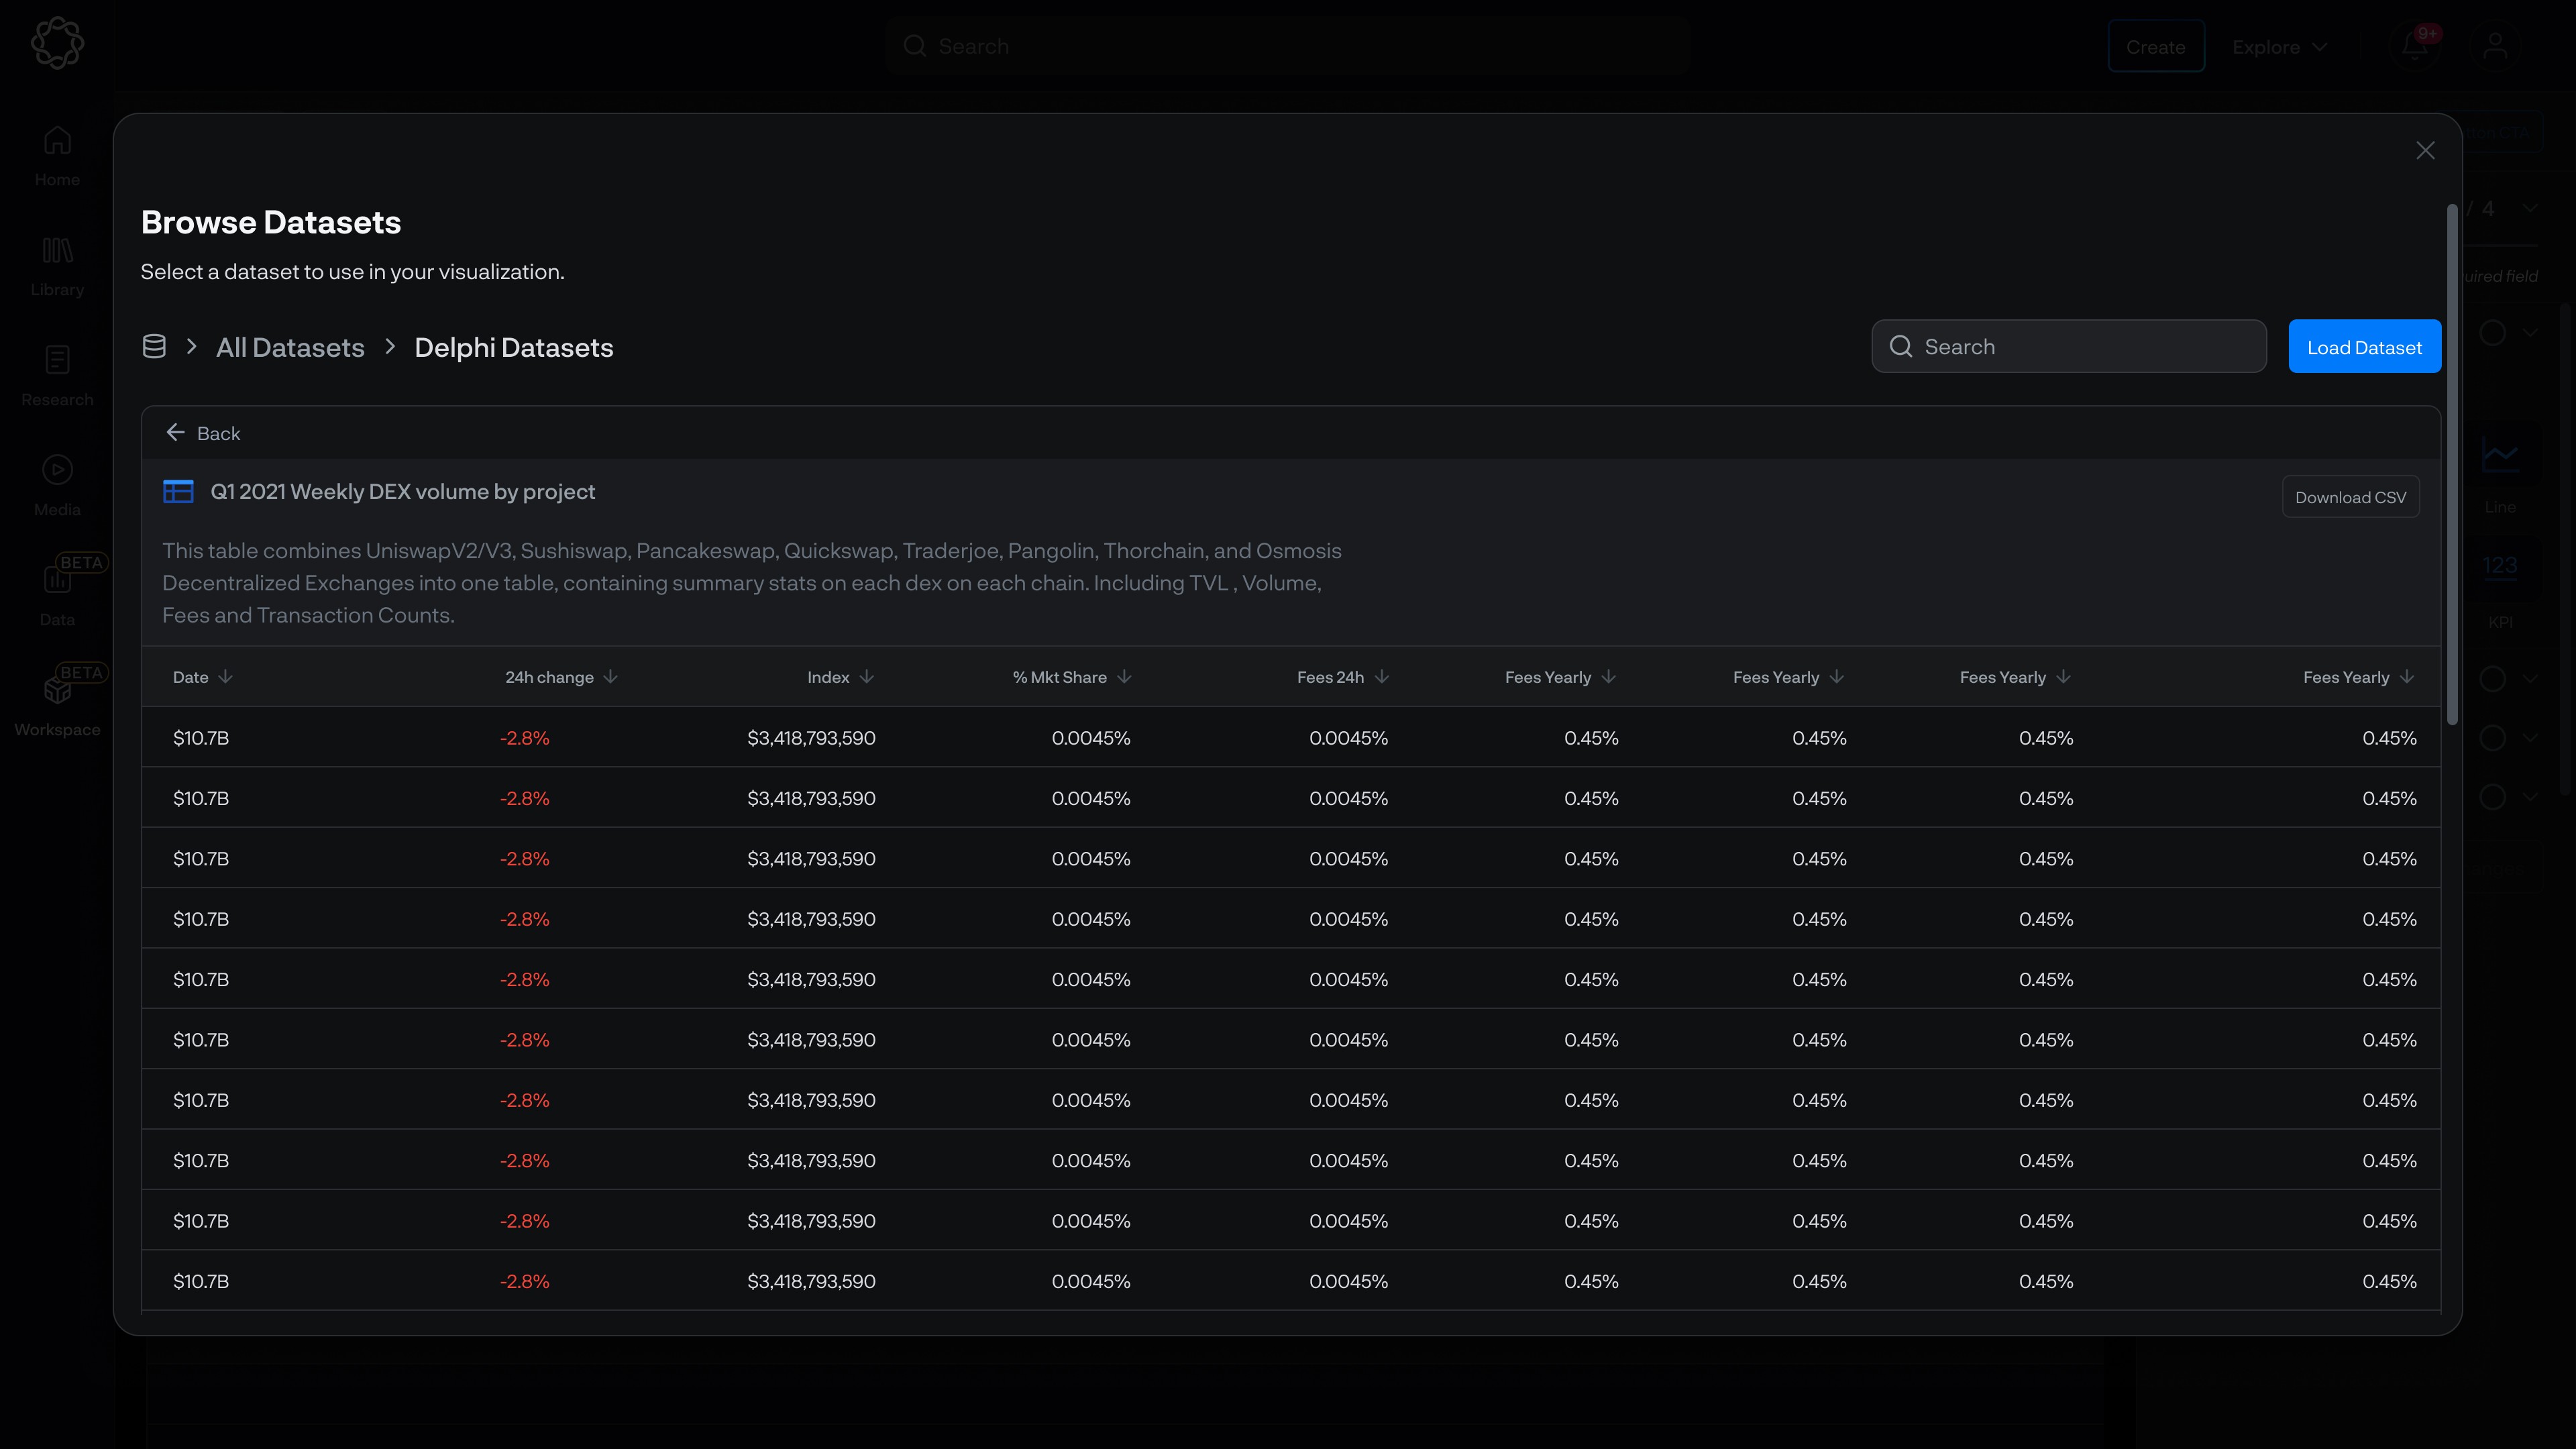Click the database icon in breadcrumb
The image size is (2576, 1449).
pyautogui.click(x=154, y=347)
